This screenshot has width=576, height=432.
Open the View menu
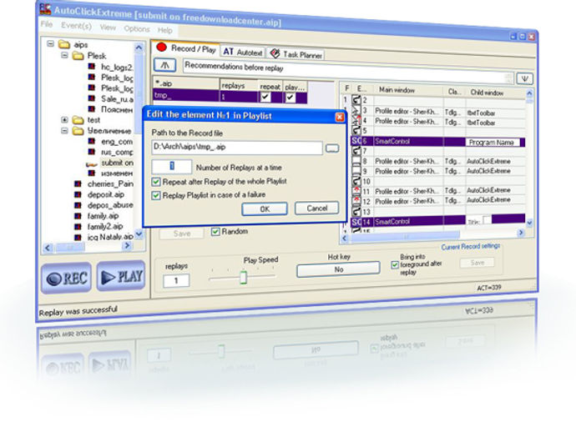coord(108,28)
